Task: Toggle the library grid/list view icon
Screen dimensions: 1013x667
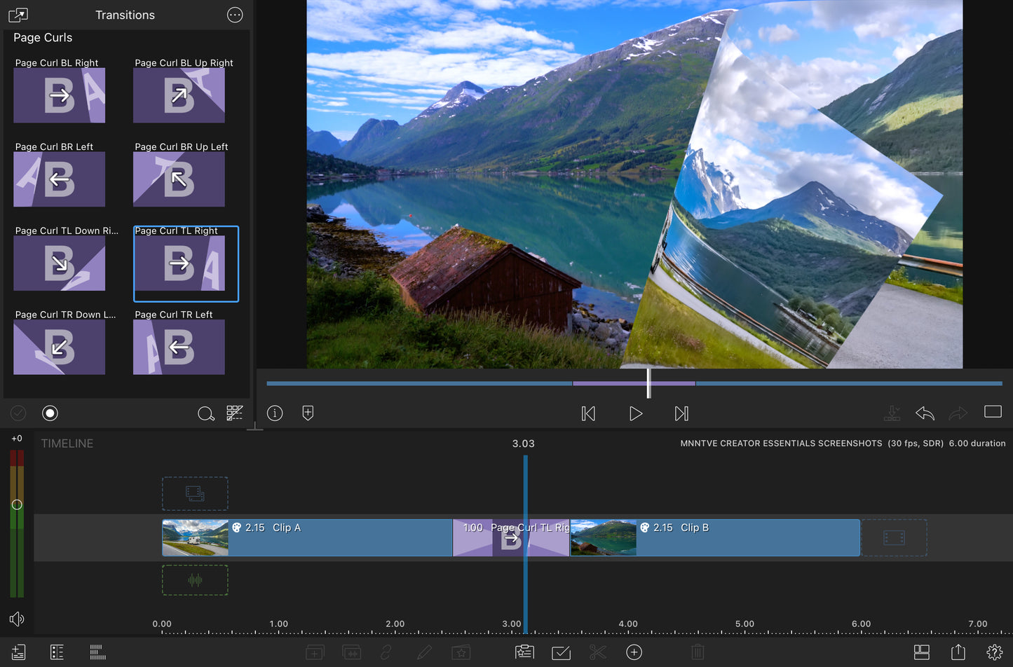Action: click(234, 413)
